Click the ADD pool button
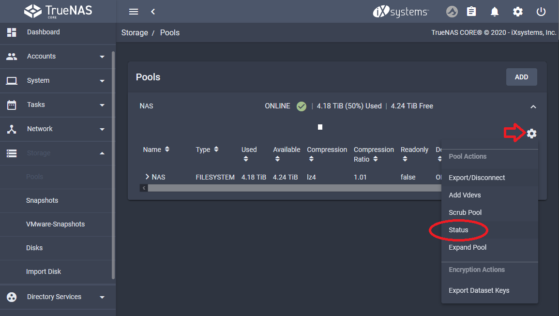 (521, 77)
